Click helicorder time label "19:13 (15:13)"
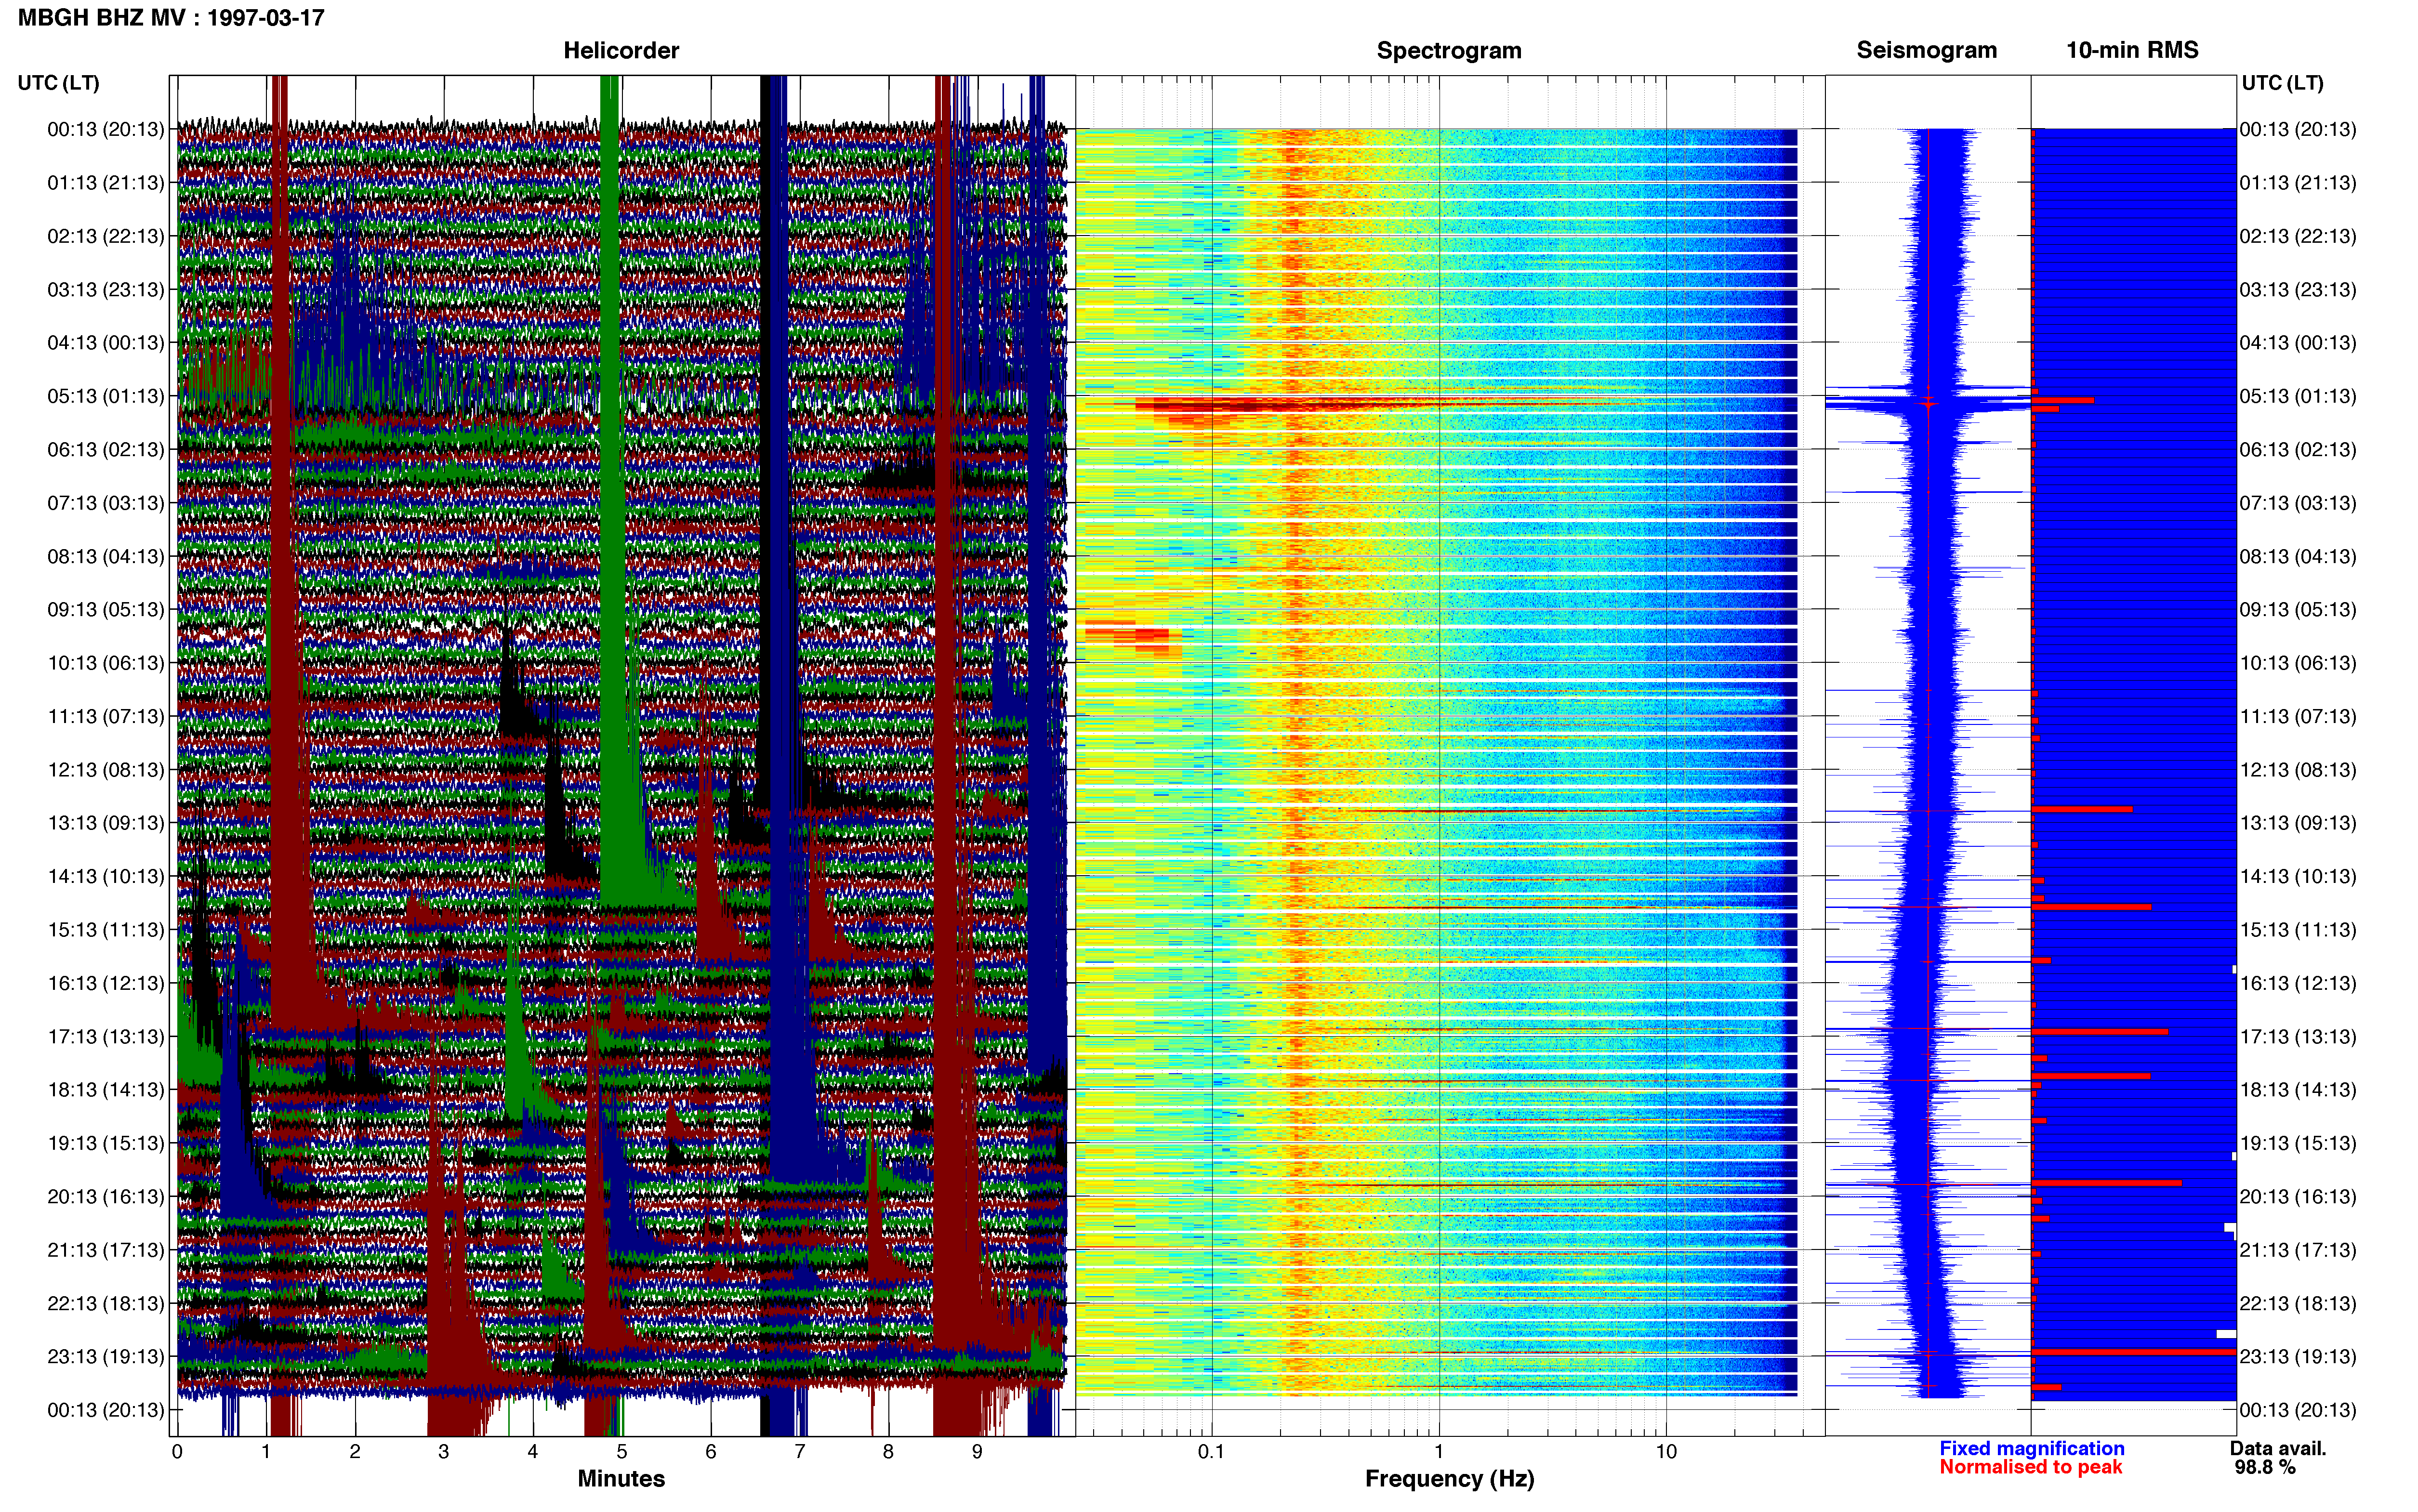This screenshot has width=2418, height=1512. 106,1143
